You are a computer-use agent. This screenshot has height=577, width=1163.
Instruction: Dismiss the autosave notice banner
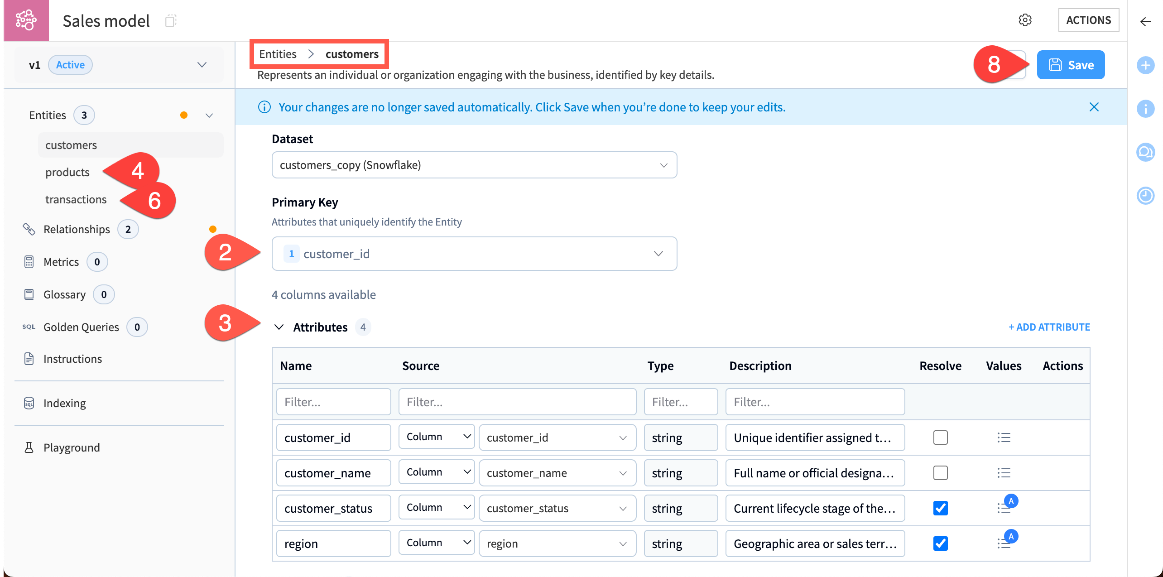[x=1094, y=107]
